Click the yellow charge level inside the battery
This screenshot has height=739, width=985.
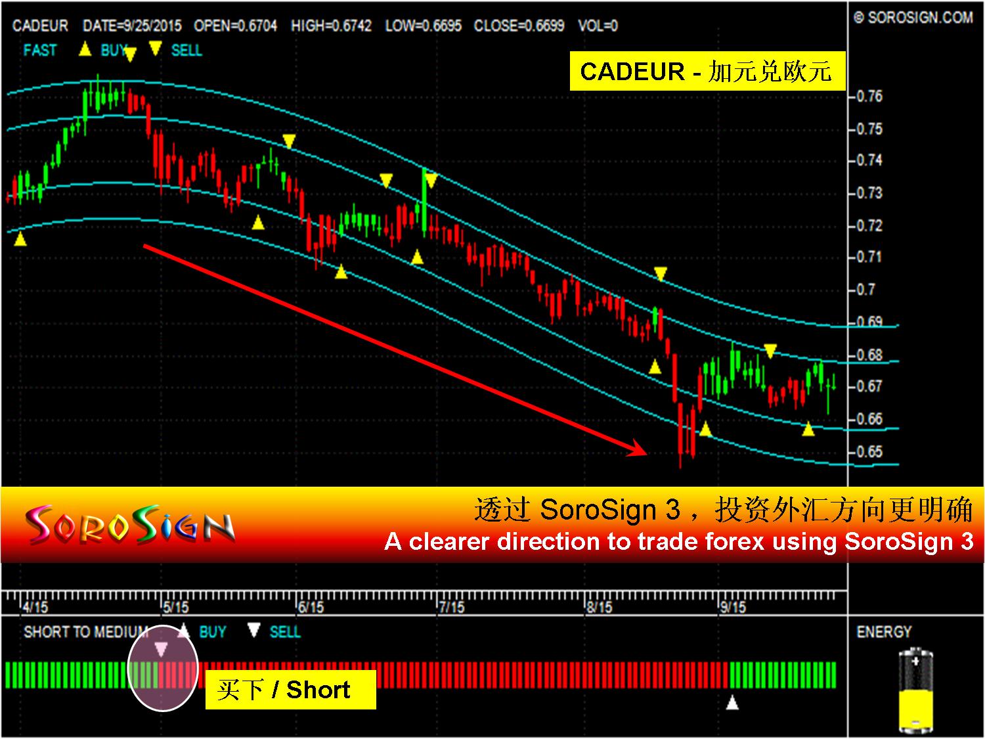915,709
